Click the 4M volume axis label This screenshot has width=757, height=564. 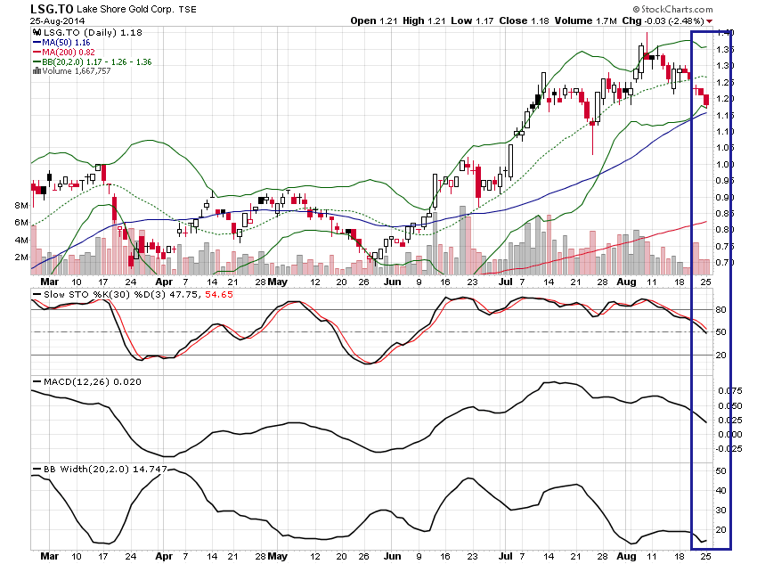21,240
